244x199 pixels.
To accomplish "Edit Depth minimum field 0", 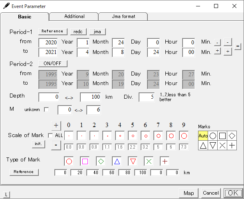I will click(49, 97).
